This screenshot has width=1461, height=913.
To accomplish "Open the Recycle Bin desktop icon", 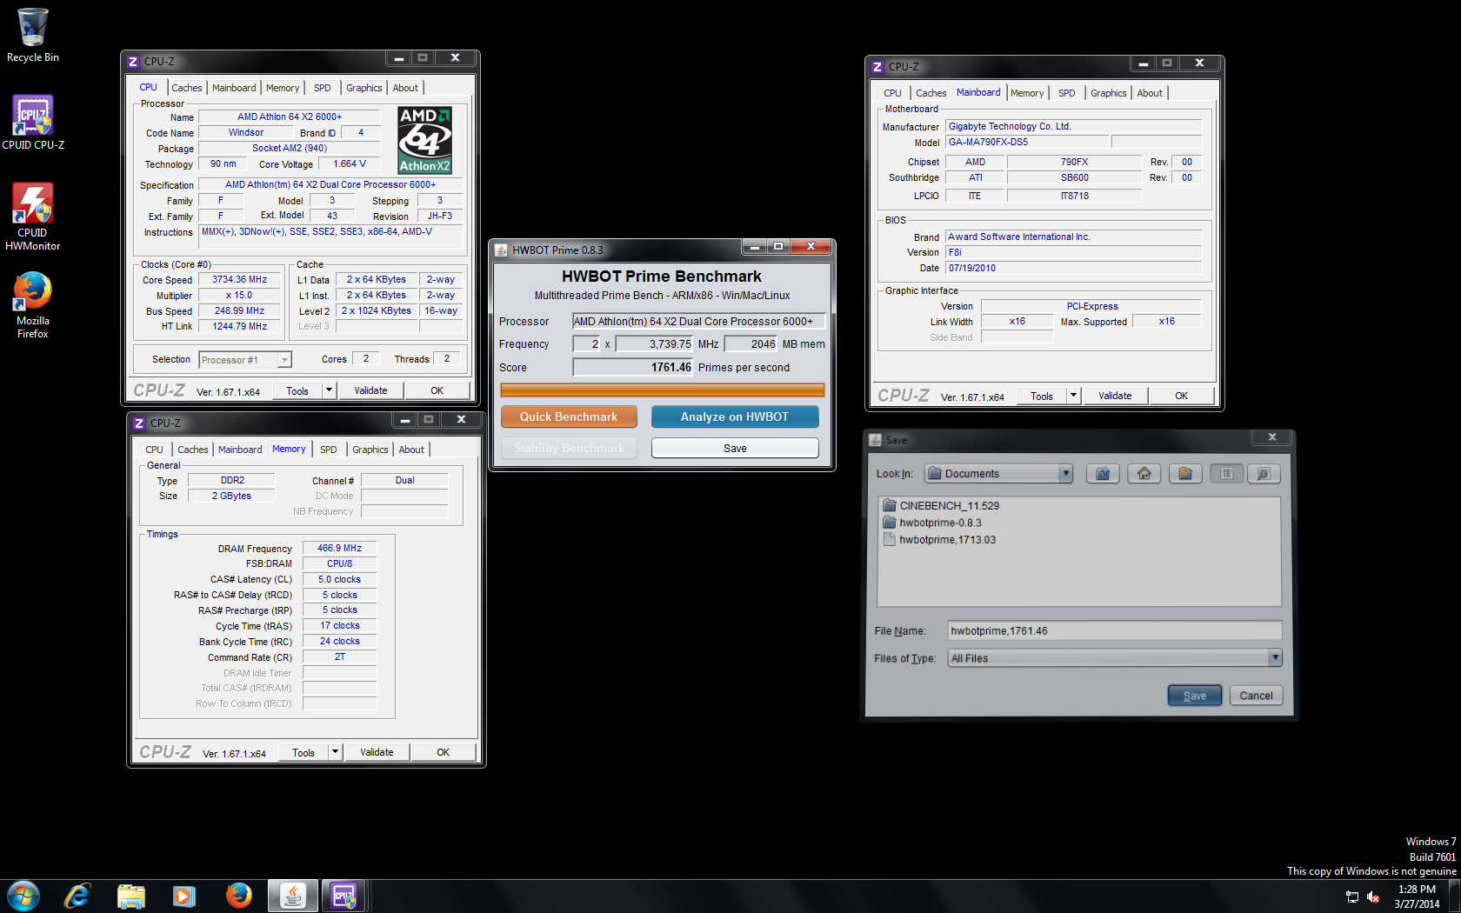I will pos(33,35).
